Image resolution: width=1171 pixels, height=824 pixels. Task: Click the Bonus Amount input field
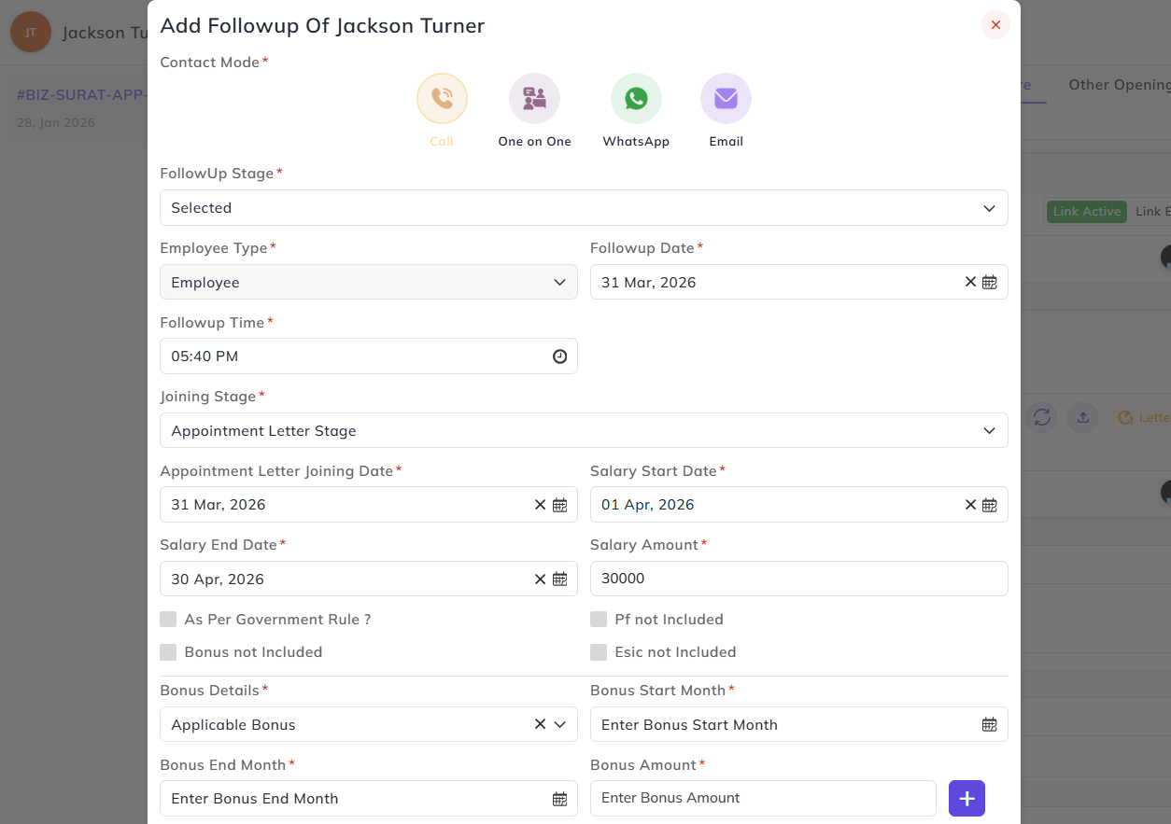(x=763, y=798)
